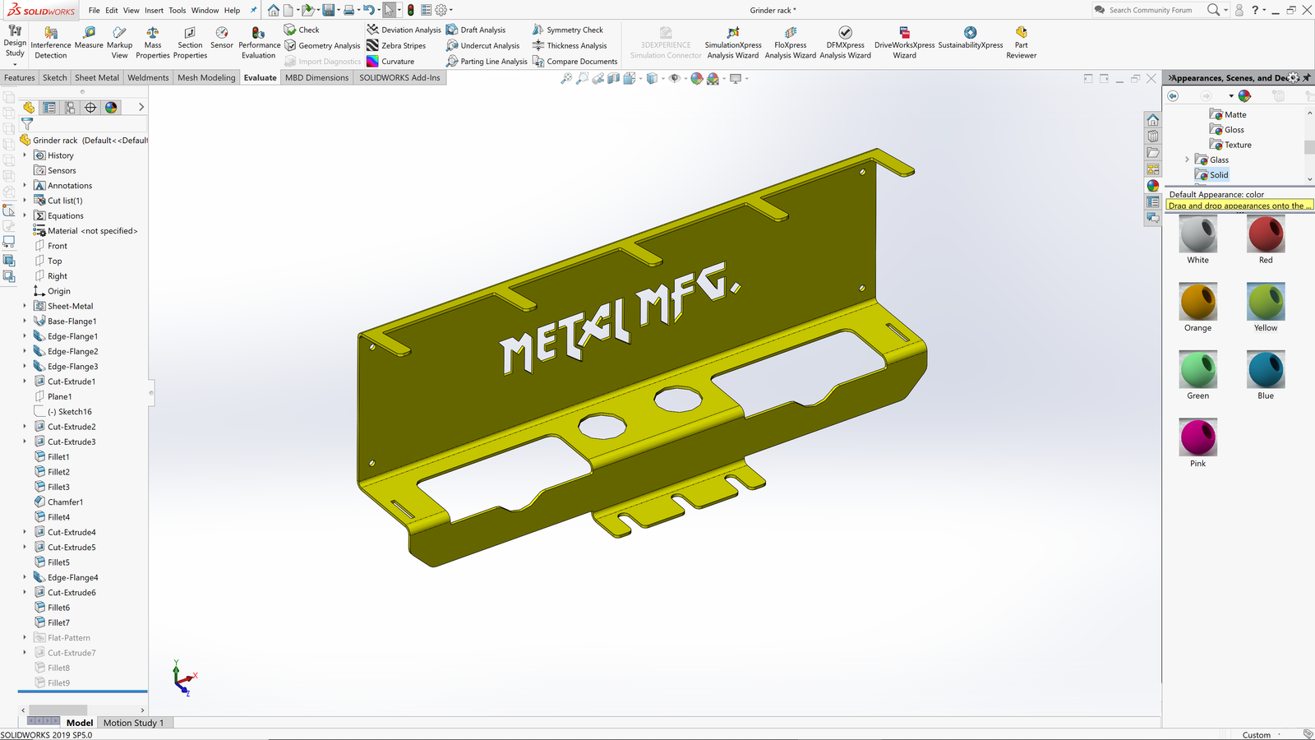Open the Section Properties tool
Image resolution: width=1315 pixels, height=740 pixels.
point(190,34)
